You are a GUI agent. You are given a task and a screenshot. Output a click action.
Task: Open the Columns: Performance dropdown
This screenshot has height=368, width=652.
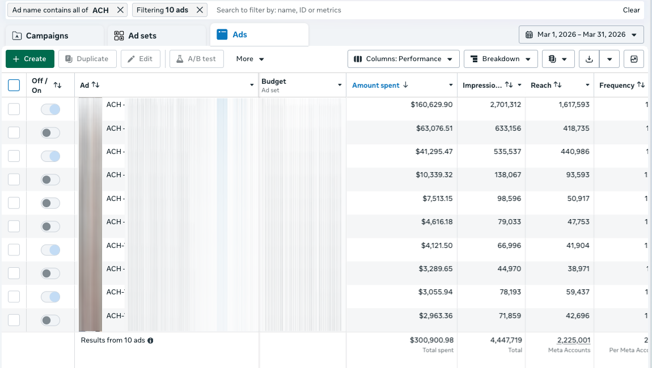403,59
